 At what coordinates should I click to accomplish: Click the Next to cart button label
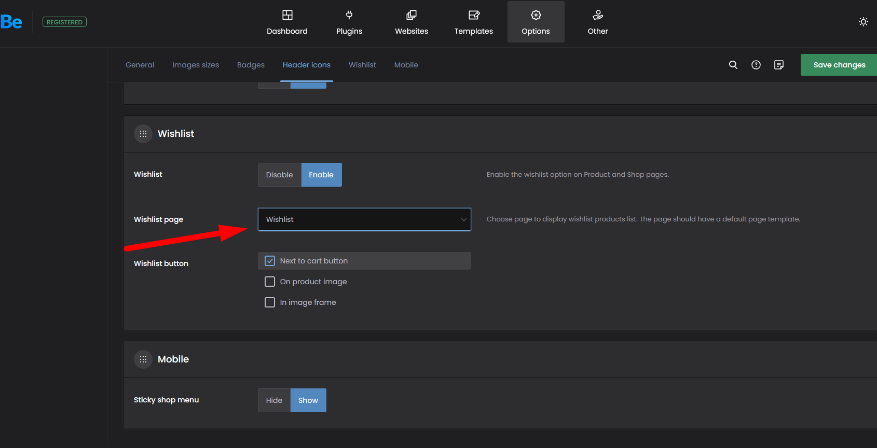pos(314,261)
